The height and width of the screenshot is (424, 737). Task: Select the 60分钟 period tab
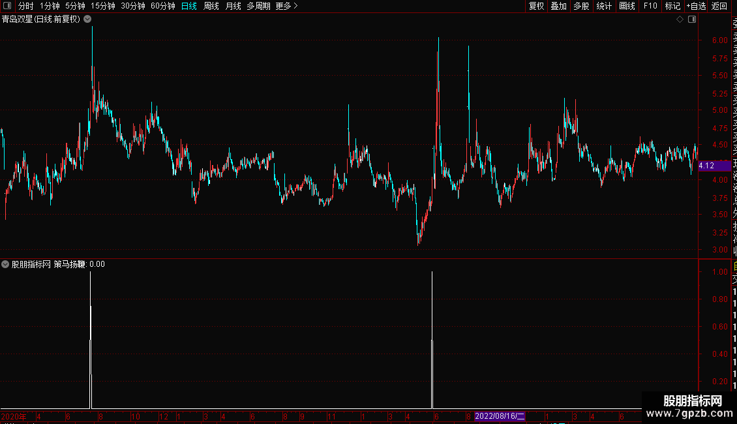click(x=162, y=6)
